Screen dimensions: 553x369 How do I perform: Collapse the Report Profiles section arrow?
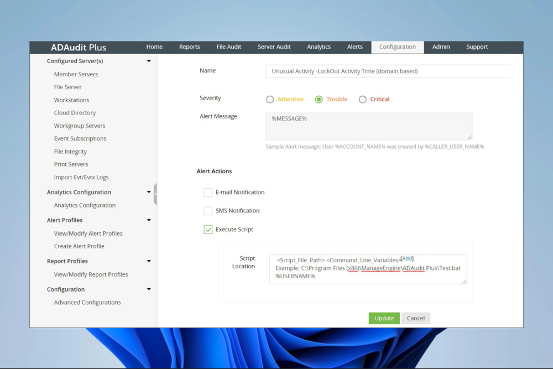pyautogui.click(x=149, y=261)
